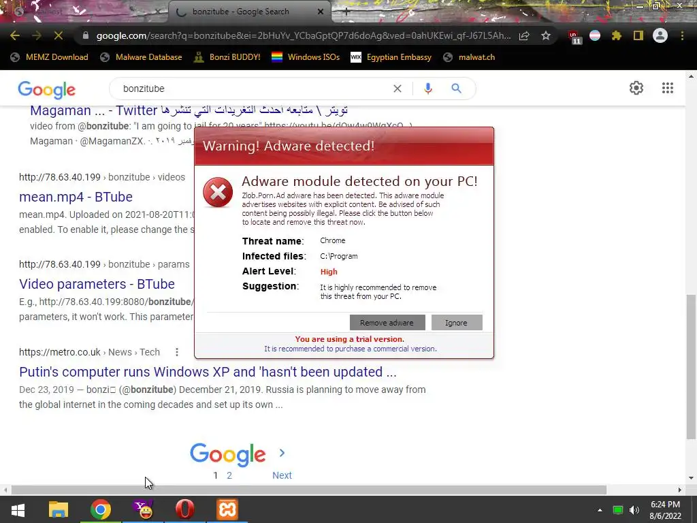Image resolution: width=697 pixels, height=523 pixels.
Task: Open options for the metro.co.uk result
Action: [177, 352]
